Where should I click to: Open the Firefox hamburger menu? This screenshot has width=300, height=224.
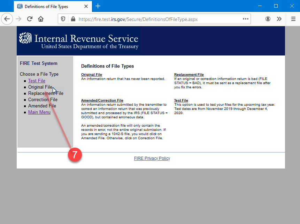pyautogui.click(x=293, y=19)
